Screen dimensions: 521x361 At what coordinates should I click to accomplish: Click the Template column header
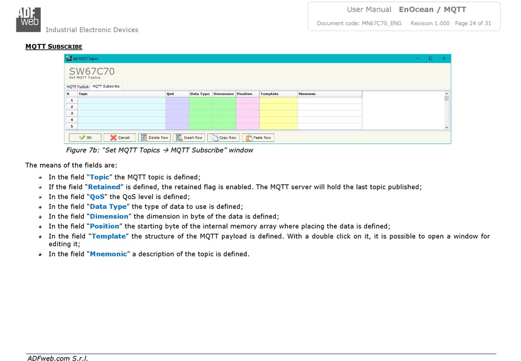tap(279, 94)
